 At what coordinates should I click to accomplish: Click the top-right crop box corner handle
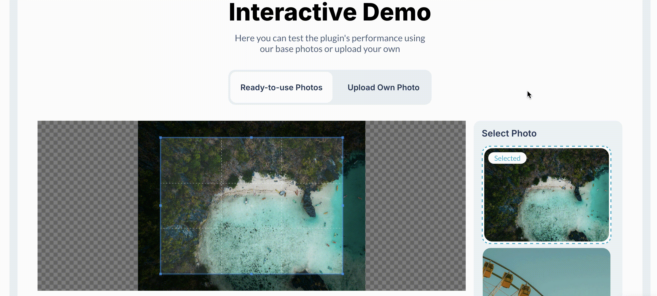click(x=343, y=137)
